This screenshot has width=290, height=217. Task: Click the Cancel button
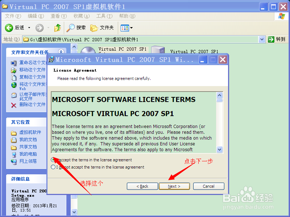(209, 186)
